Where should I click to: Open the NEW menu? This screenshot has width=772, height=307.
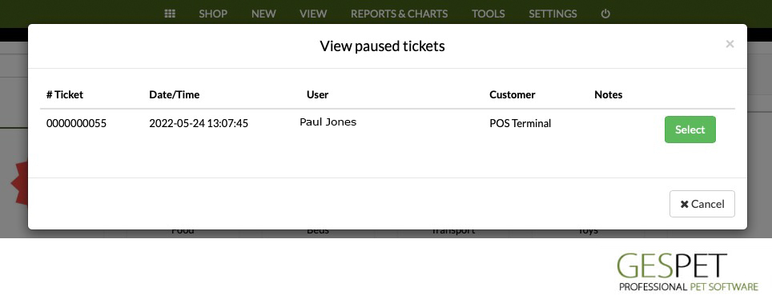pyautogui.click(x=263, y=14)
